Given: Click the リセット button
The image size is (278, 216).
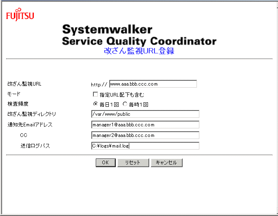Looking at the screenshot, I should pyautogui.click(x=133, y=163).
